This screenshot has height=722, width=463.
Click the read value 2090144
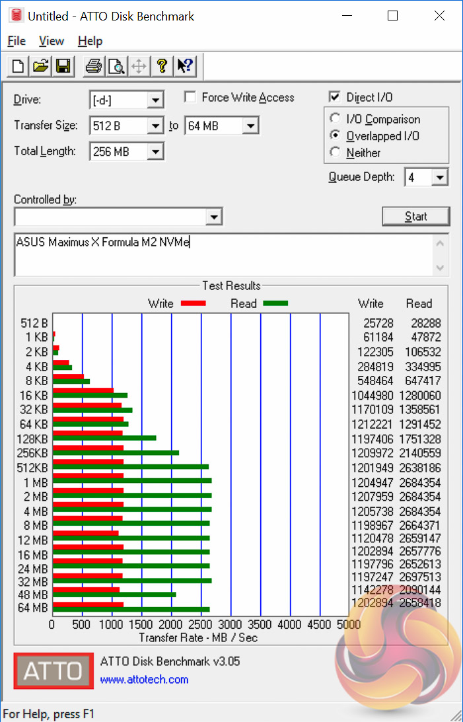click(420, 590)
